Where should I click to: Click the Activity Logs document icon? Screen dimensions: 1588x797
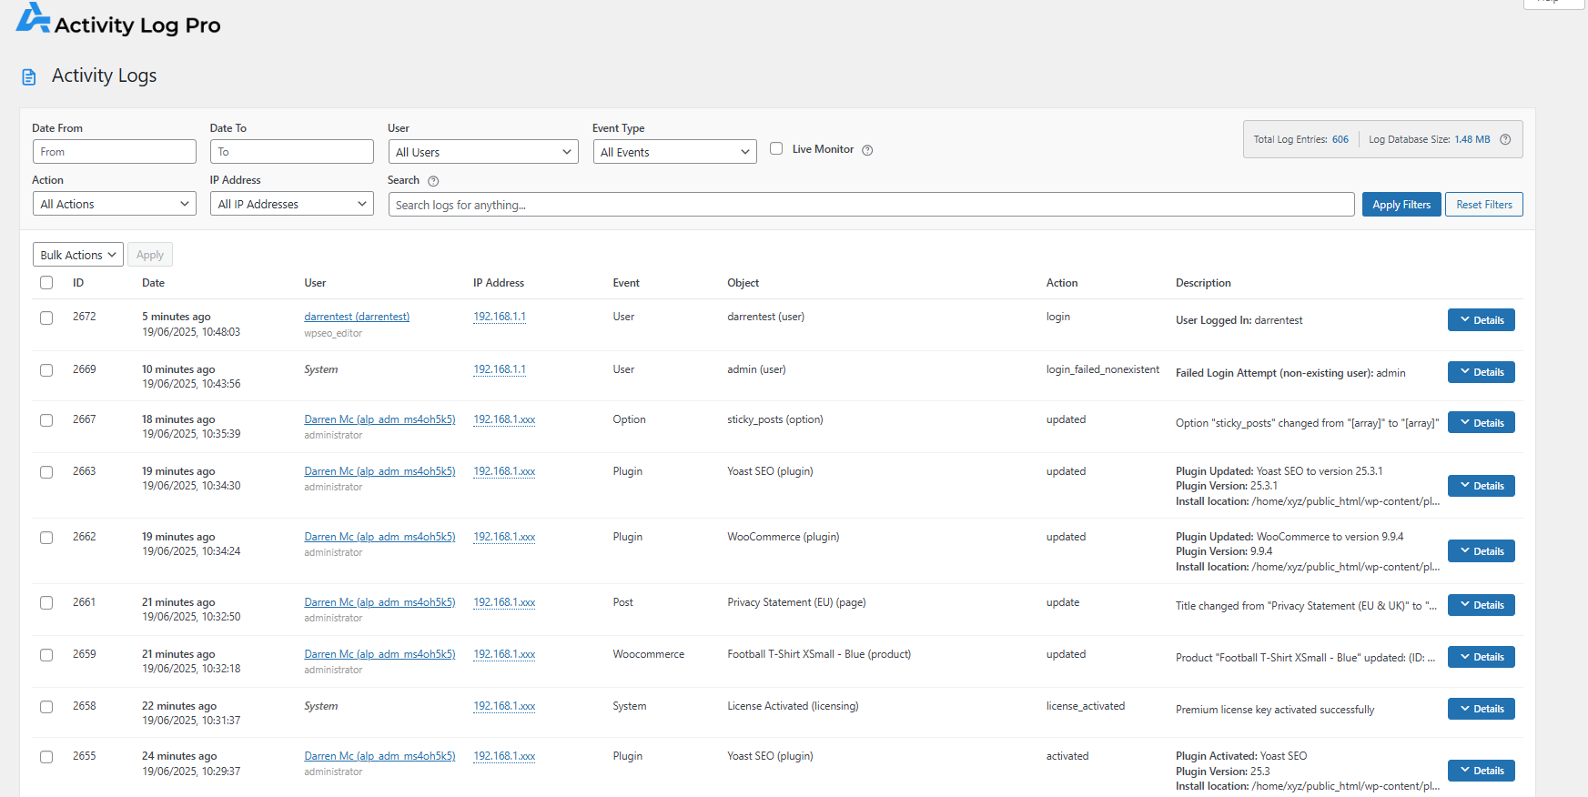(x=29, y=77)
